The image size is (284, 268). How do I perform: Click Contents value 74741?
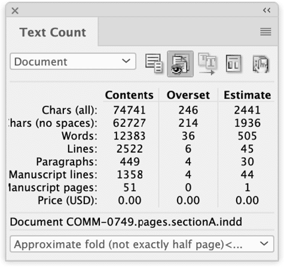[x=129, y=110]
